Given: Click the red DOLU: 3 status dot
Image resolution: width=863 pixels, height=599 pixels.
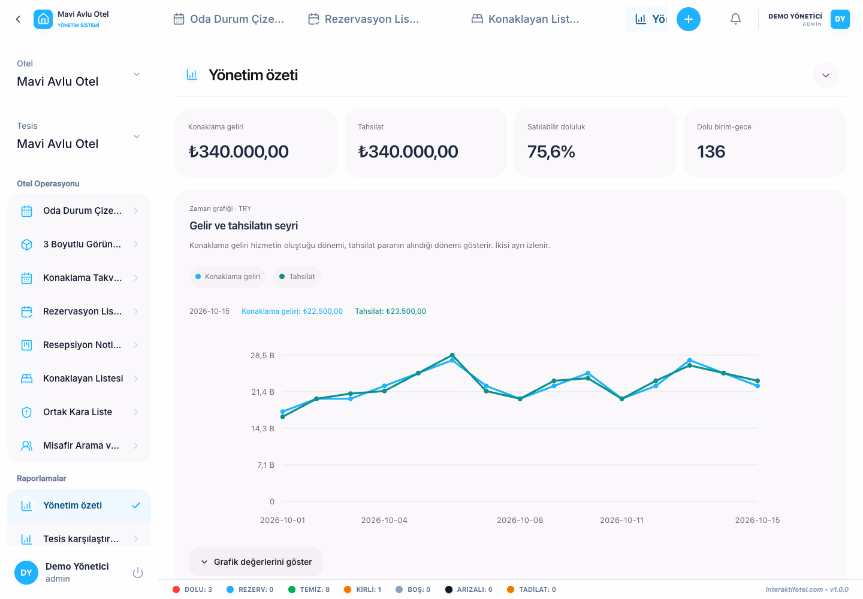Looking at the screenshot, I should (176, 589).
